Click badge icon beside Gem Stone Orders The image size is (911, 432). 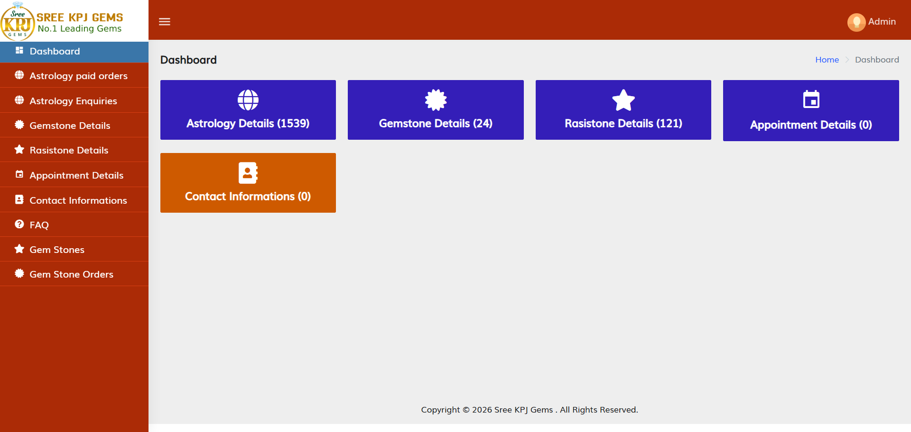tap(19, 273)
